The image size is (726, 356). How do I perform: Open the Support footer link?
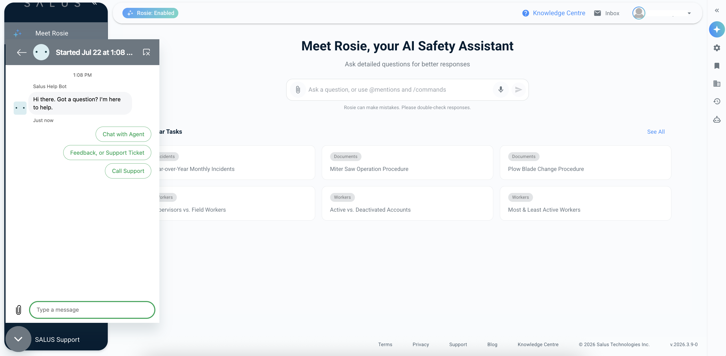(458, 344)
